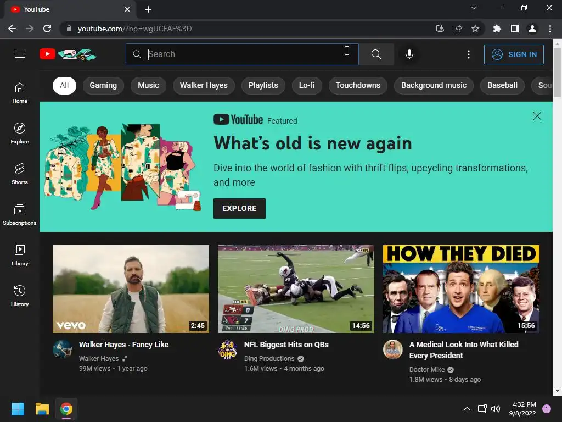562x422 pixels.
Task: Open How They Died video thumbnail
Action: 461,289
